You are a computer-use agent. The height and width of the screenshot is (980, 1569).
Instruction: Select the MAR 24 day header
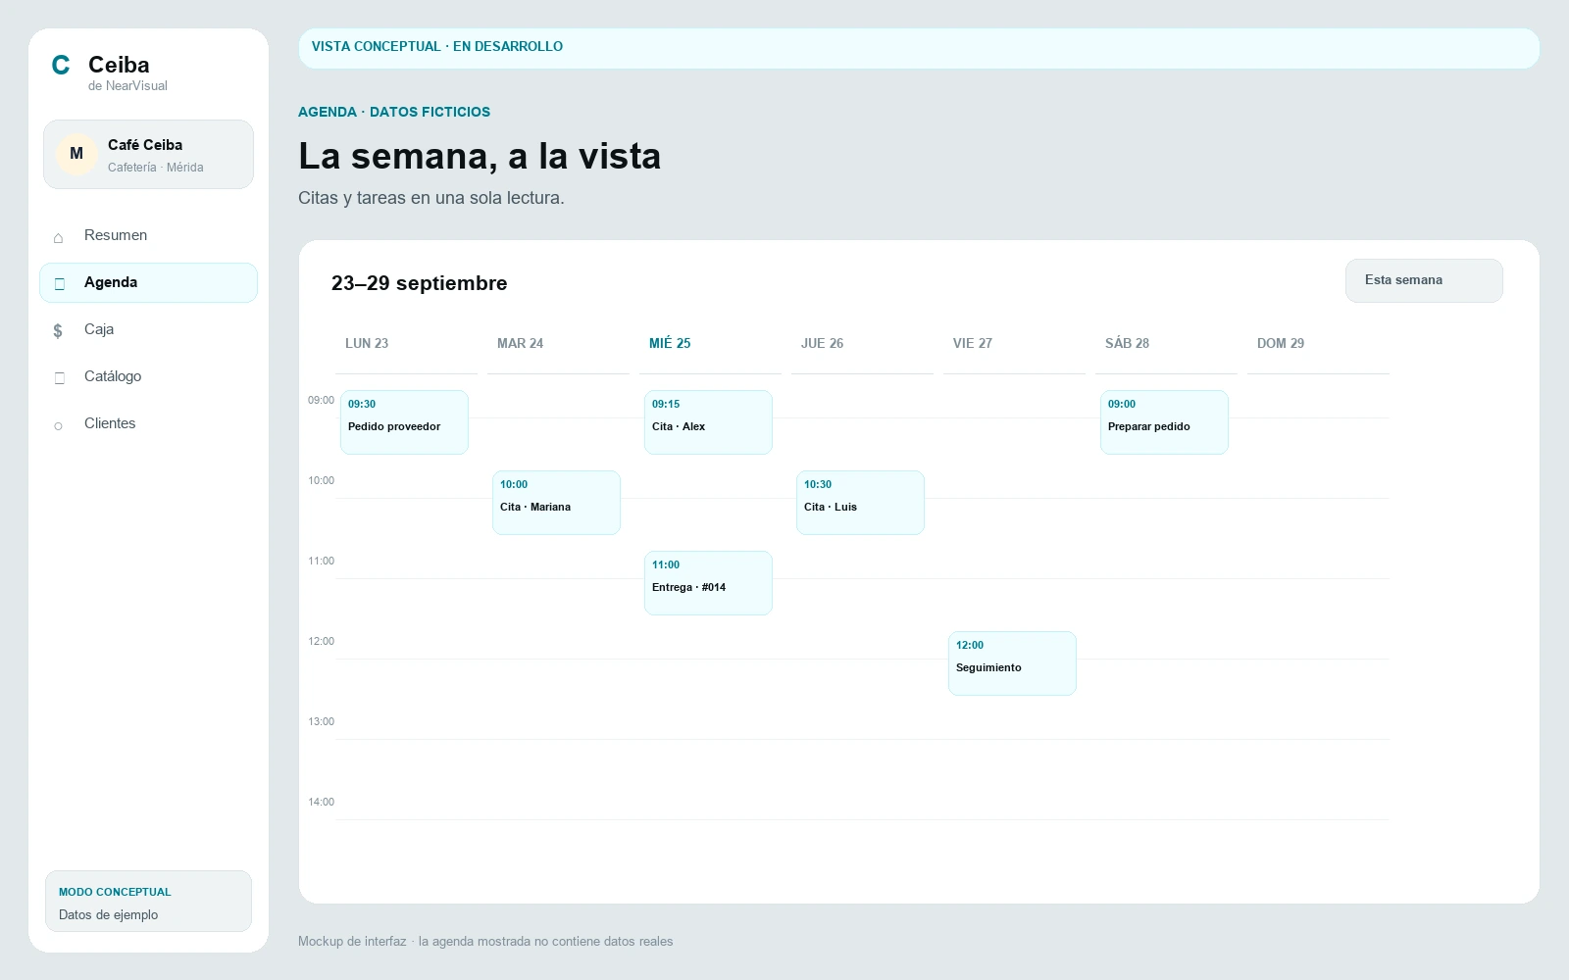click(520, 343)
